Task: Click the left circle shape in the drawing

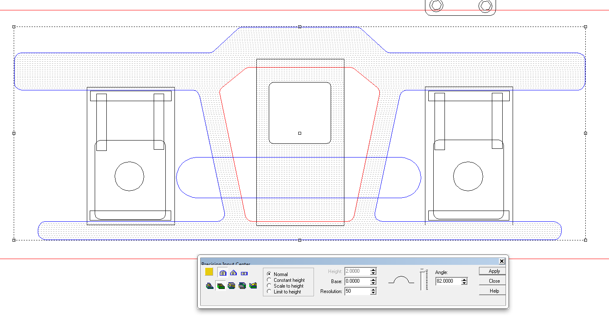Action: (129, 177)
